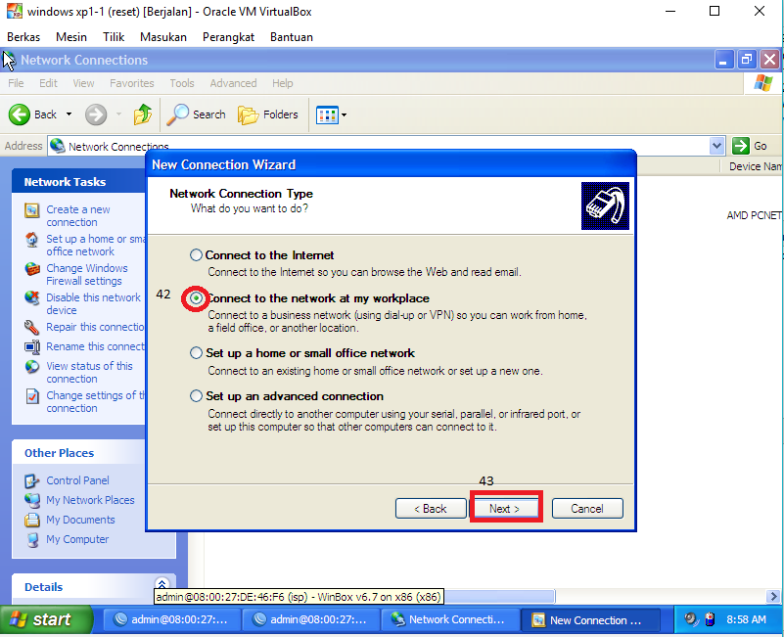Click the Forward arrow icon in toolbar
Image resolution: width=784 pixels, height=637 pixels.
pos(96,114)
